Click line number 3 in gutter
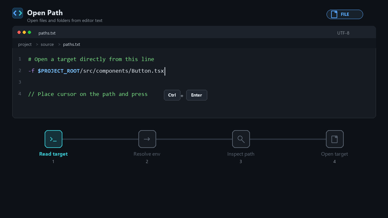 point(20,82)
